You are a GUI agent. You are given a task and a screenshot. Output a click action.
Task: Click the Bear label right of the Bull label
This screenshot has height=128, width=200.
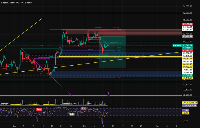click(x=83, y=108)
